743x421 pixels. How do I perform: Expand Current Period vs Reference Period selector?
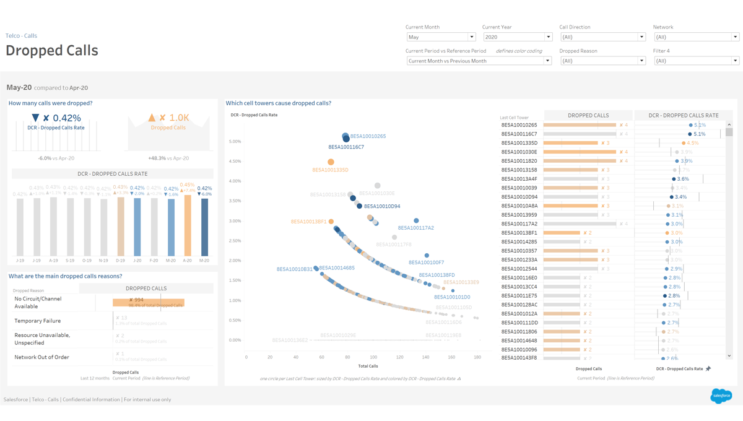point(479,61)
